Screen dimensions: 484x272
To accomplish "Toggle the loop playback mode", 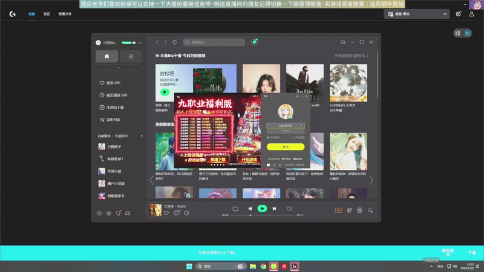I will 235,209.
